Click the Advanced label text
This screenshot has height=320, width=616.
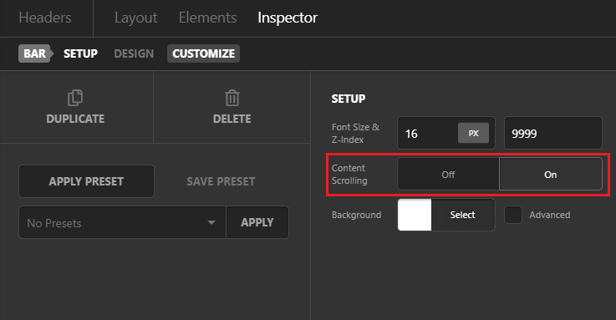click(x=550, y=215)
